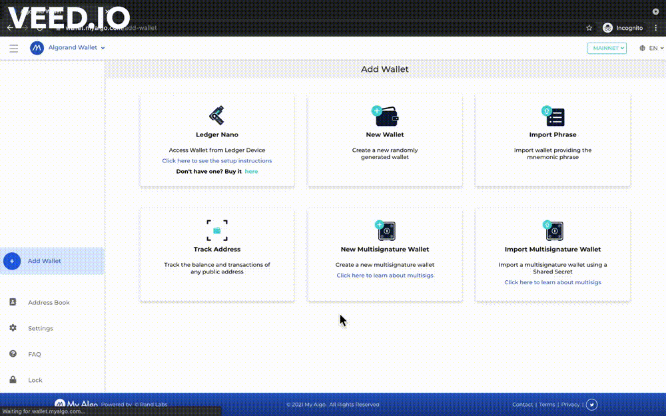Open Address Book in the sidebar
This screenshot has height=416, width=666.
[49, 303]
